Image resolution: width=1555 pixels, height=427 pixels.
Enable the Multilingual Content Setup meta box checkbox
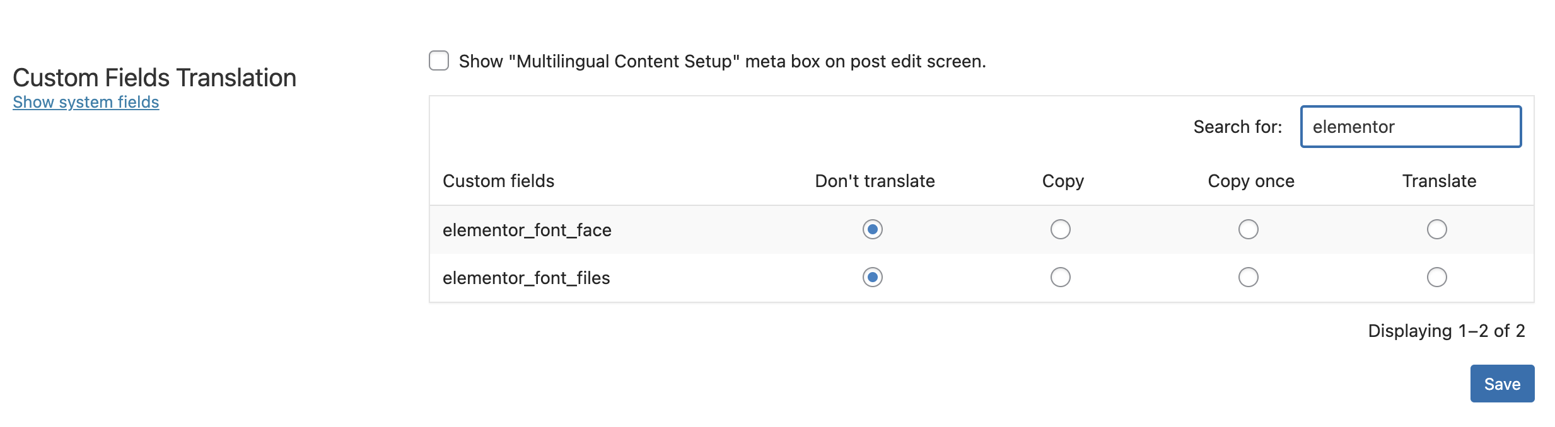pyautogui.click(x=439, y=61)
